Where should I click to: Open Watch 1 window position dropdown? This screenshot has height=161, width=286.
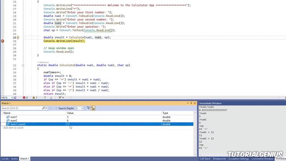tap(188, 103)
